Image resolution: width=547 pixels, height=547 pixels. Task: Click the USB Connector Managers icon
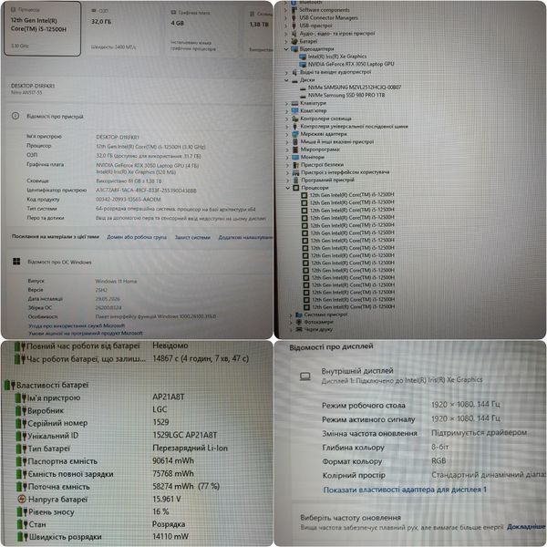point(294,18)
